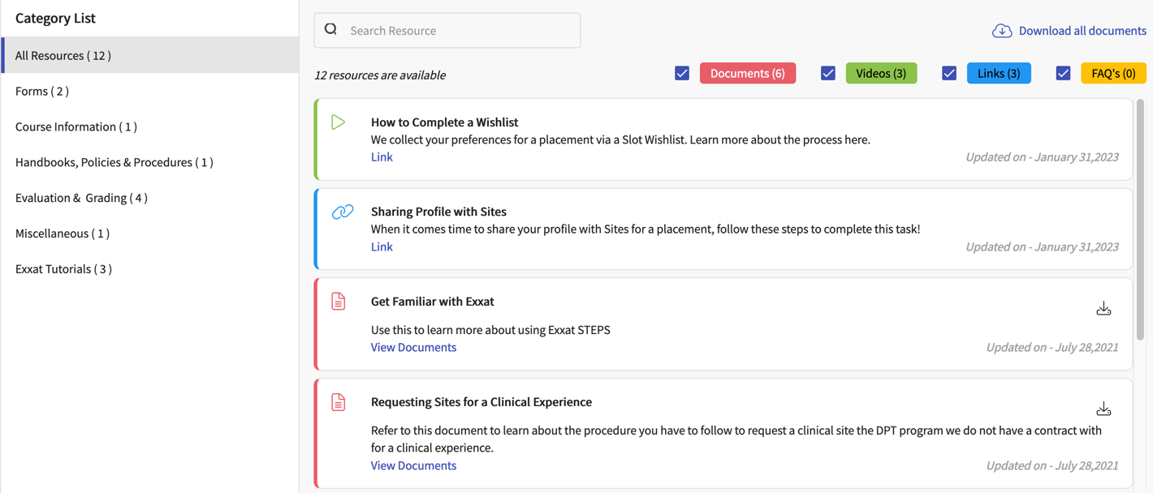
Task: Open the Sharing Profile with Sites Link
Action: (382, 246)
